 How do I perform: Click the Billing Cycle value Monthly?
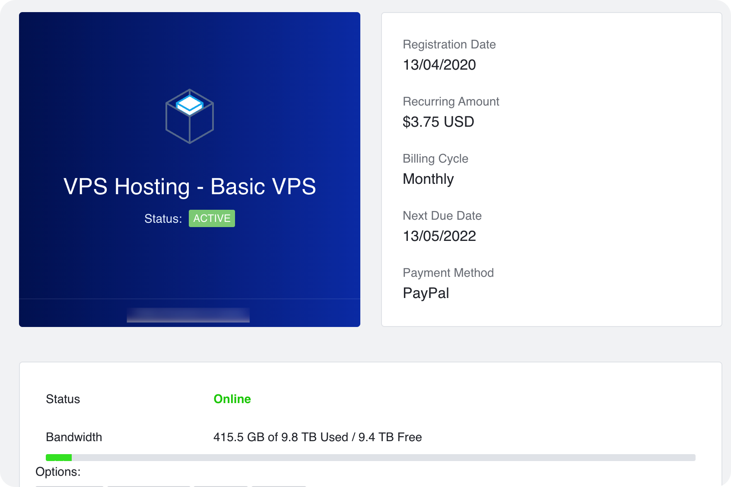coord(428,179)
